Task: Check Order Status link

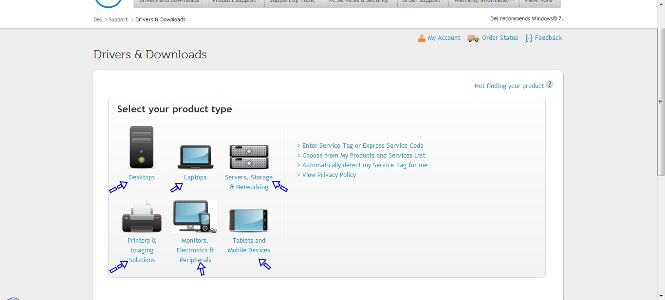Action: [500, 38]
